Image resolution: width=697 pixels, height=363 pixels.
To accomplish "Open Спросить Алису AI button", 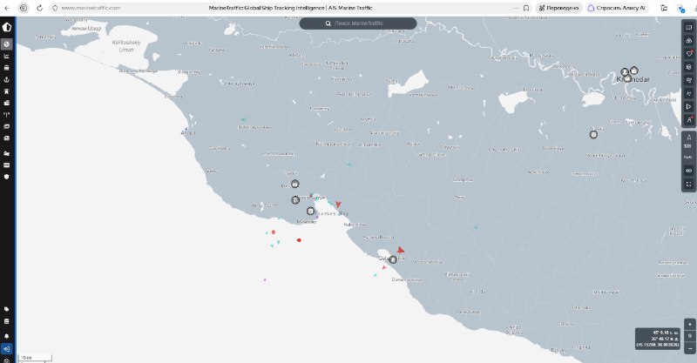I will point(617,8).
